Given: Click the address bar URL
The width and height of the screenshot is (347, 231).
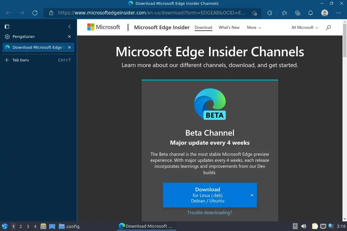Looking at the screenshot, I should [152, 13].
